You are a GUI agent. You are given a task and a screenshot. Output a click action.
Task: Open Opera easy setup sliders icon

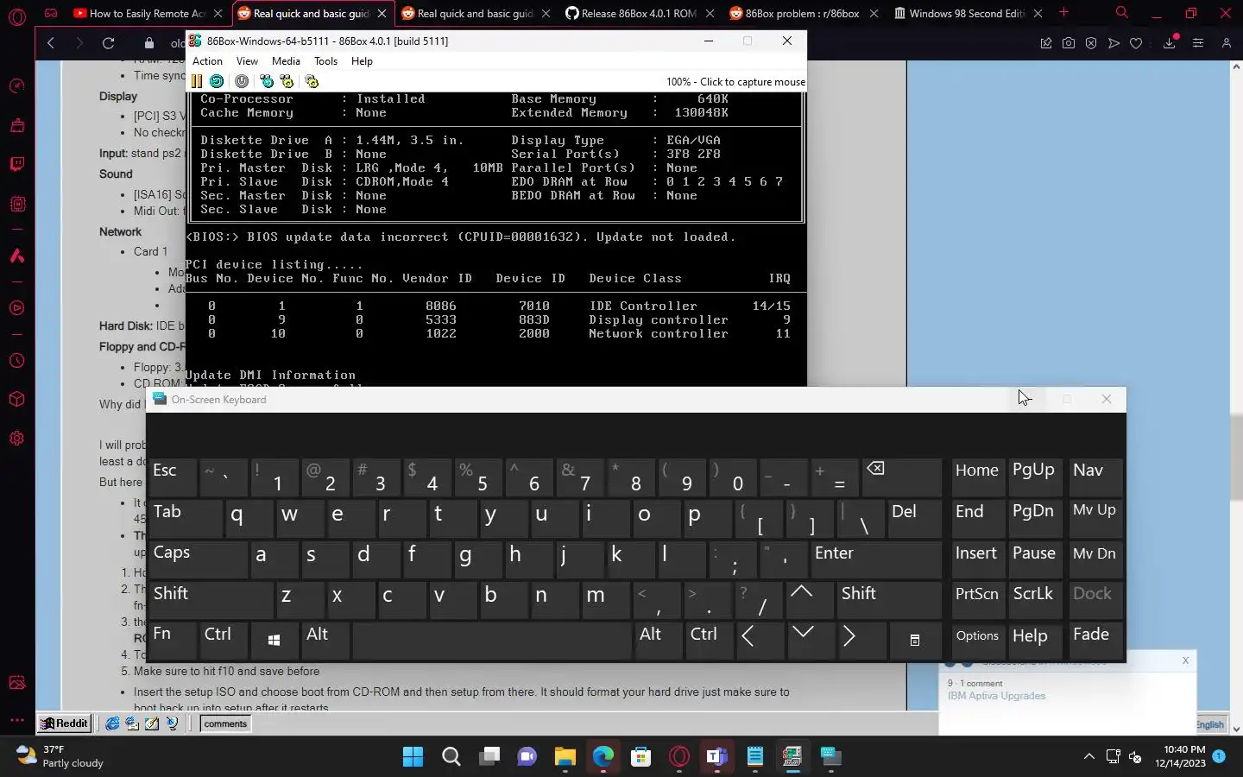(x=1198, y=43)
